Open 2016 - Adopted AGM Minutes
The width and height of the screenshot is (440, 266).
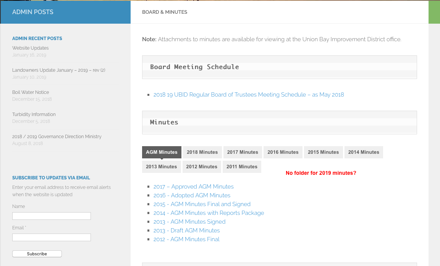point(192,195)
